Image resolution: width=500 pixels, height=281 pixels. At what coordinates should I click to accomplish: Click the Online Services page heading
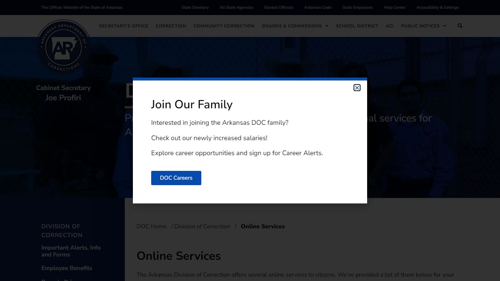coord(179,256)
